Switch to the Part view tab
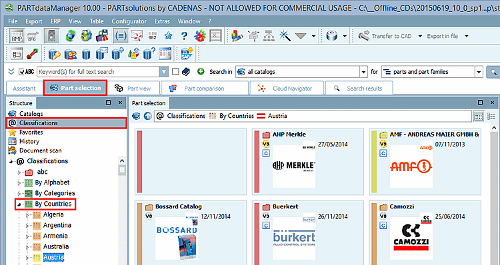Viewport: 500px width, 265px height. 133,89
